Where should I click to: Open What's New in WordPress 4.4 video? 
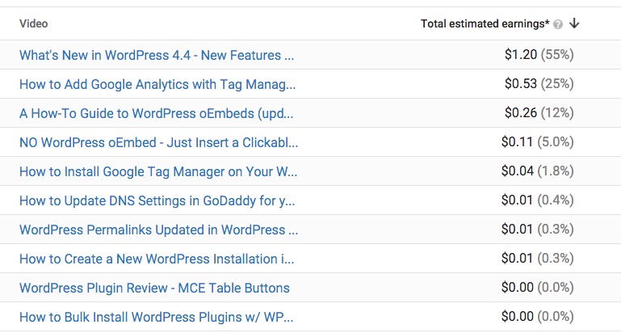[x=157, y=55]
